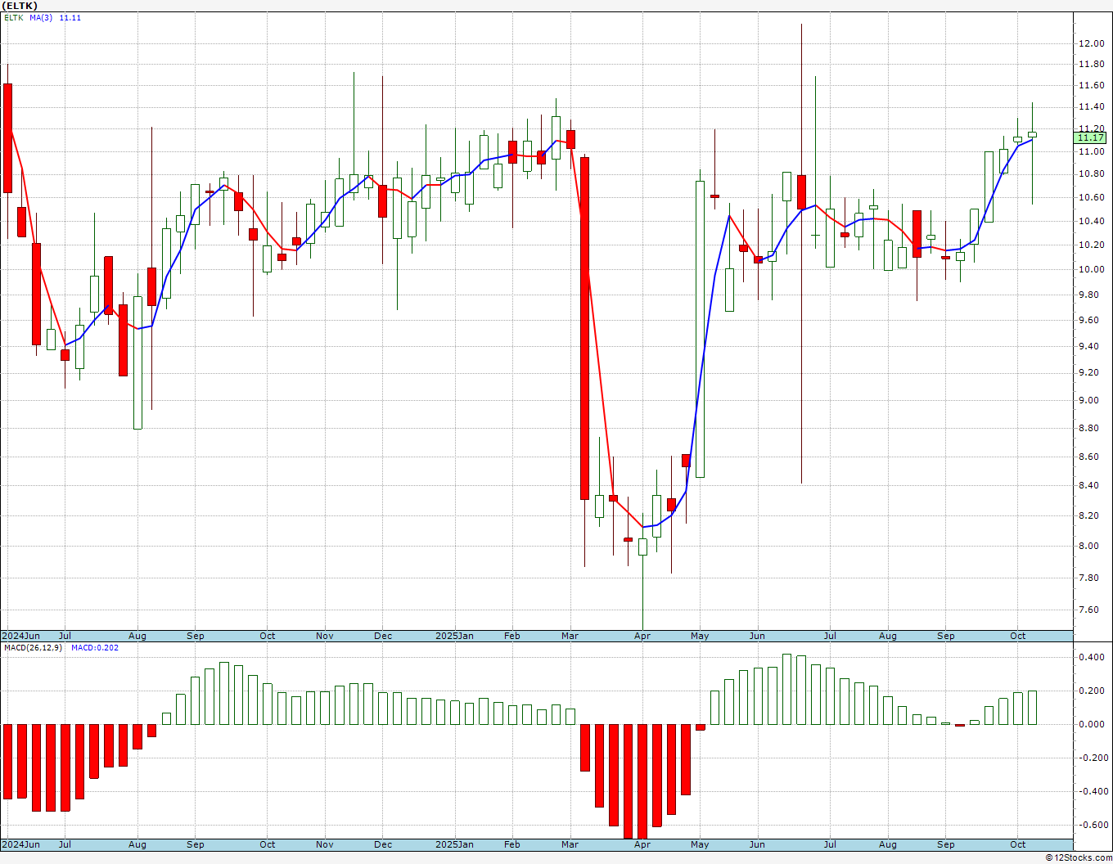This screenshot has height=864, width=1113.
Task: Click the 10.60 price axis label
Action: point(1091,197)
